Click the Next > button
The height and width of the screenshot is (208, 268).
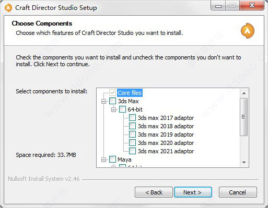click(193, 192)
